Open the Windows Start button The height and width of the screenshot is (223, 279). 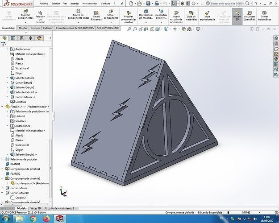click(5, 219)
